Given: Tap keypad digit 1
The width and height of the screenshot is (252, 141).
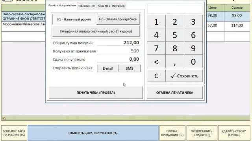Looking at the screenshot, I should (156, 22).
